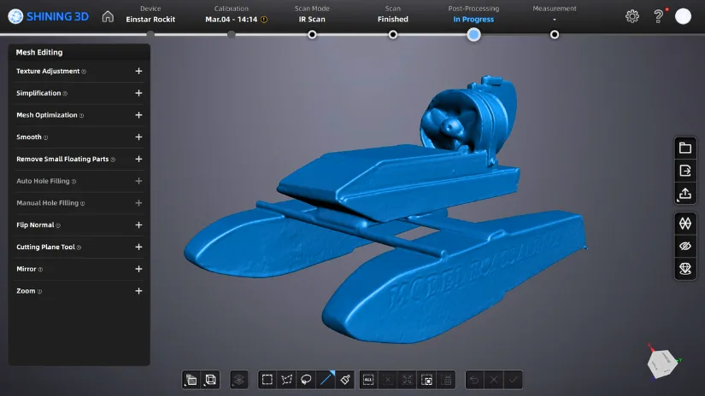Click the Mesh Editing panel title
This screenshot has height=396, width=705.
pos(39,52)
